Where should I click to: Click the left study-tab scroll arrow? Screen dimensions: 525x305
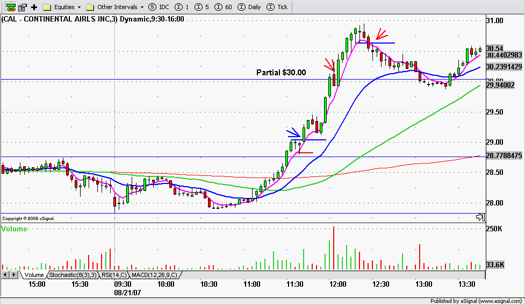click(x=5, y=275)
